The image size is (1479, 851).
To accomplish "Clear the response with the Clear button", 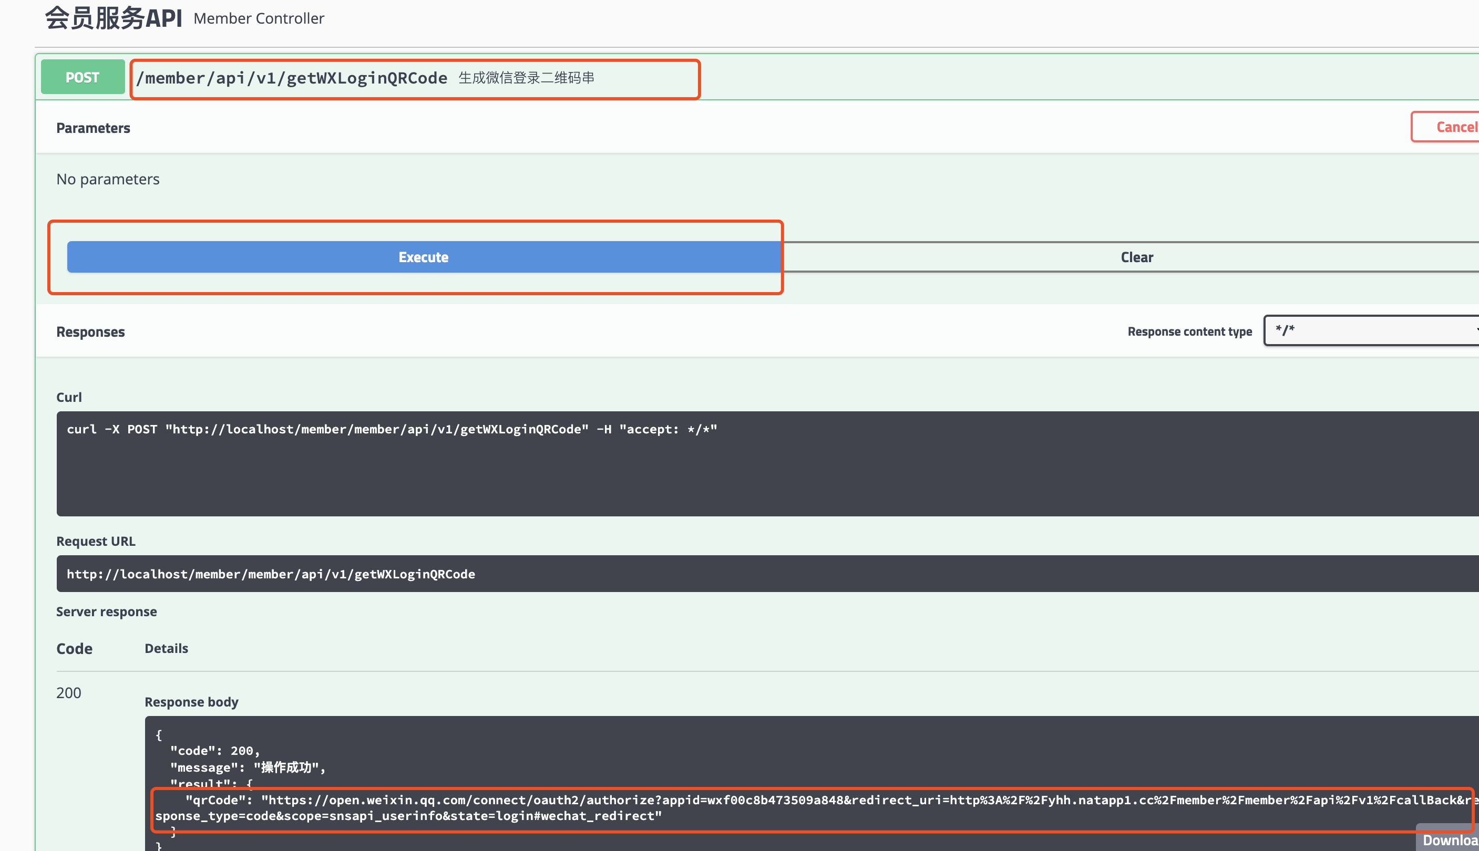I will [x=1136, y=257].
